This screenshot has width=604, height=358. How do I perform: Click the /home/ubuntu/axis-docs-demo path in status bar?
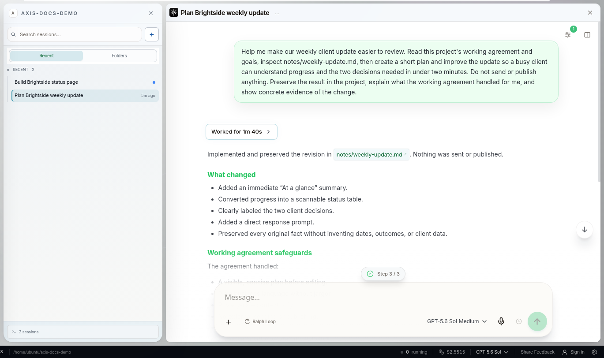click(x=42, y=352)
